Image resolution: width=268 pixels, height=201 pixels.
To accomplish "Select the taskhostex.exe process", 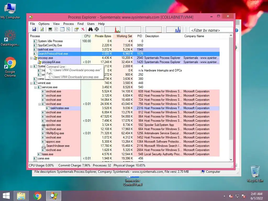I will pyautogui.click(x=124, y=108).
